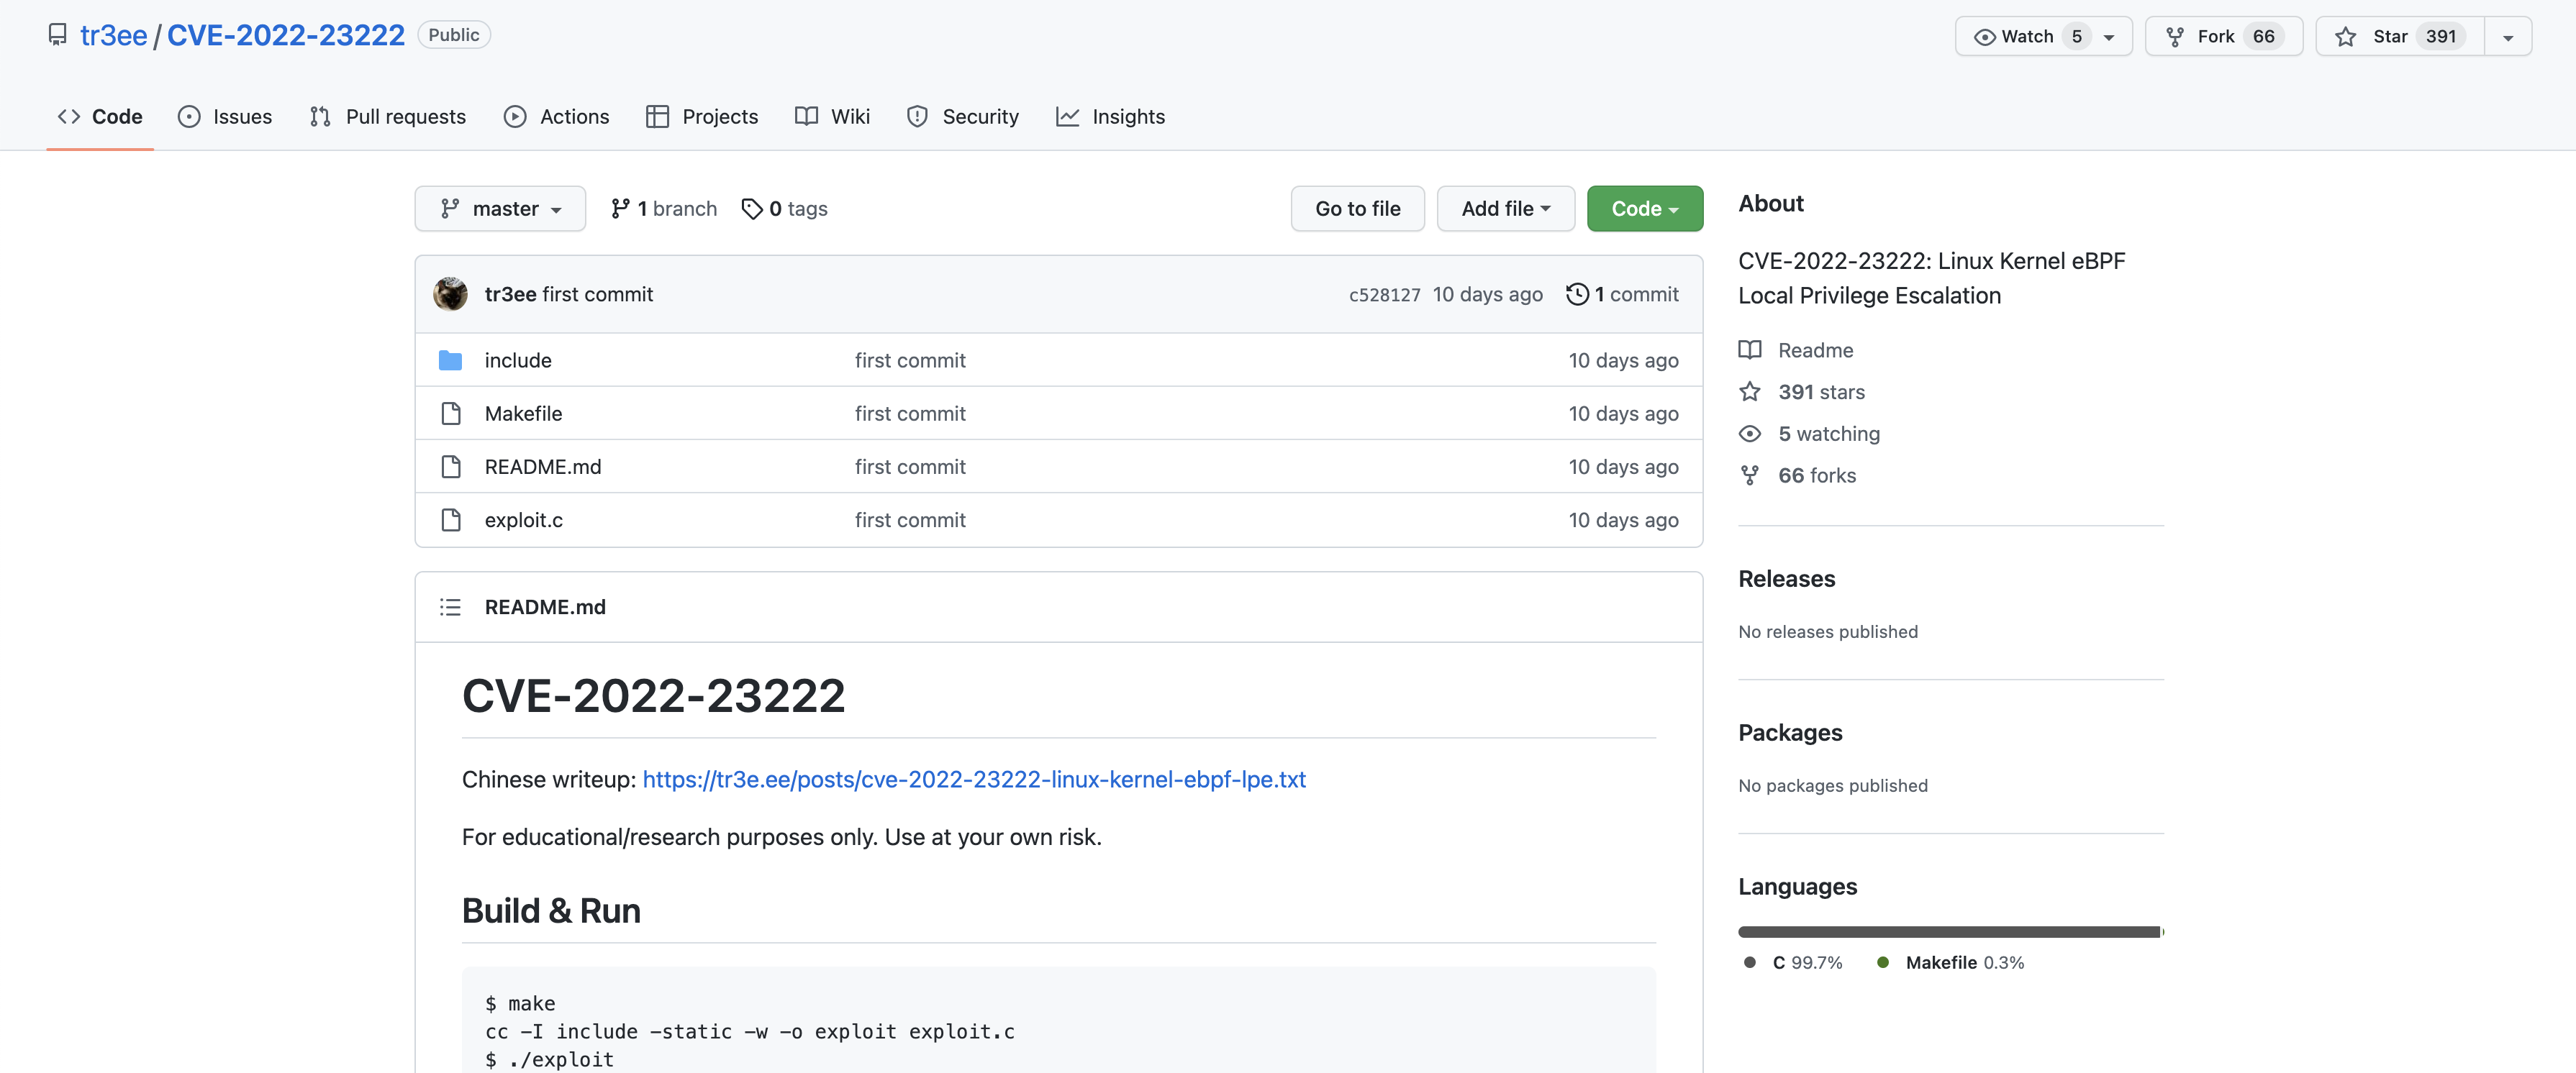
Task: Click the README table of contents icon
Action: pos(450,606)
